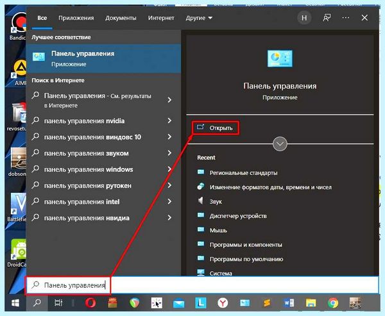Click the taskbar search magnifier icon
Viewport: 385px width, 316px height.
[37, 303]
